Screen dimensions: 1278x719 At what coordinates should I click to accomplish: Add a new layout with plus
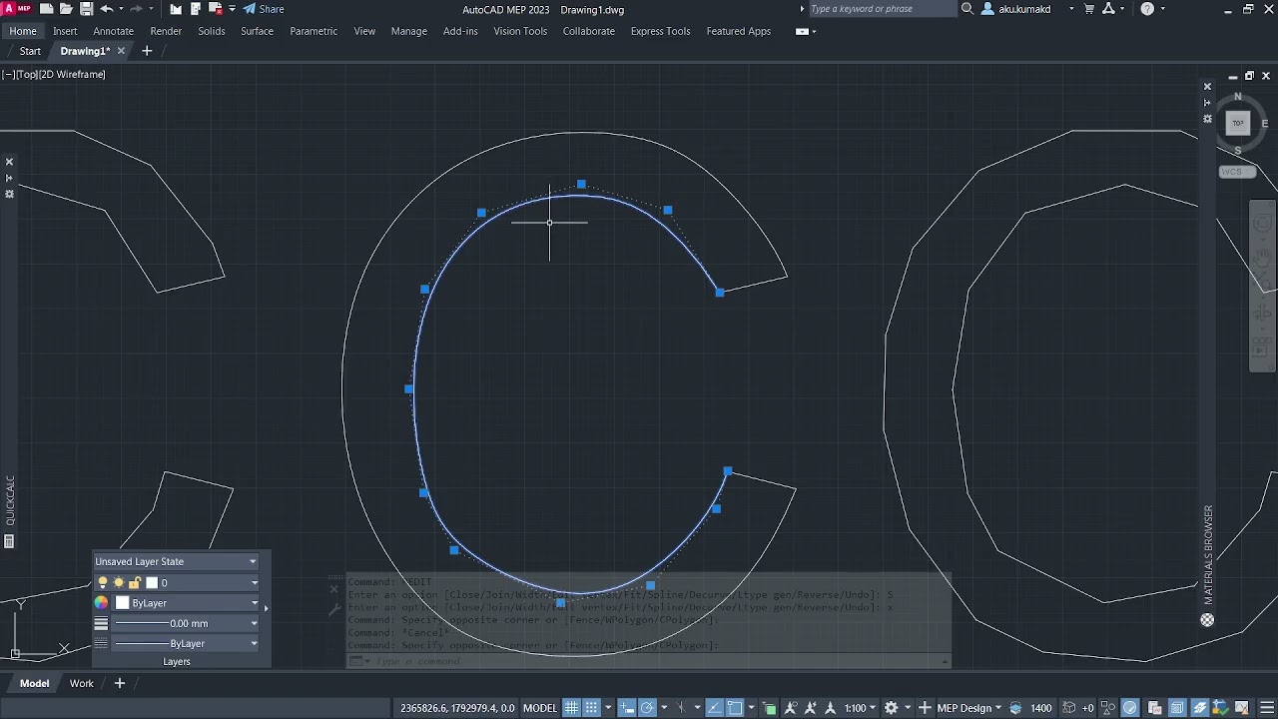coord(119,683)
